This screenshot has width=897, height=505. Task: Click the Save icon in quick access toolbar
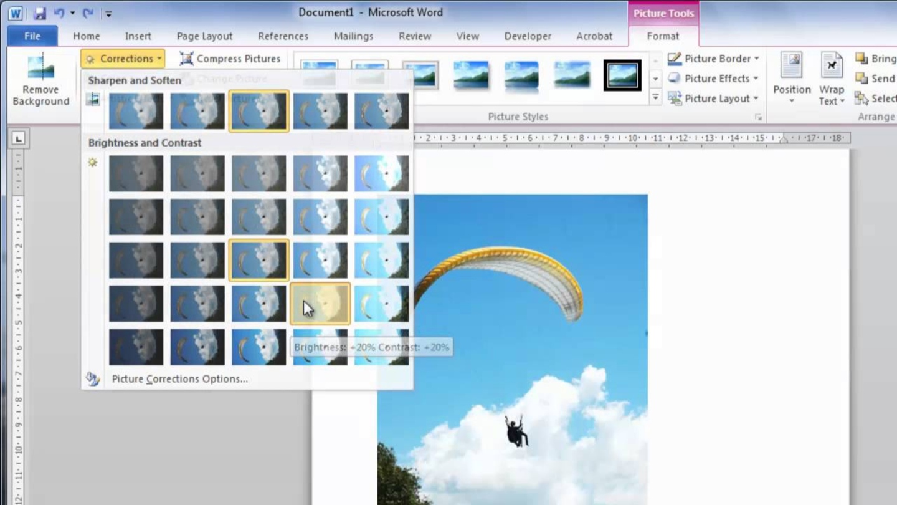coord(40,13)
